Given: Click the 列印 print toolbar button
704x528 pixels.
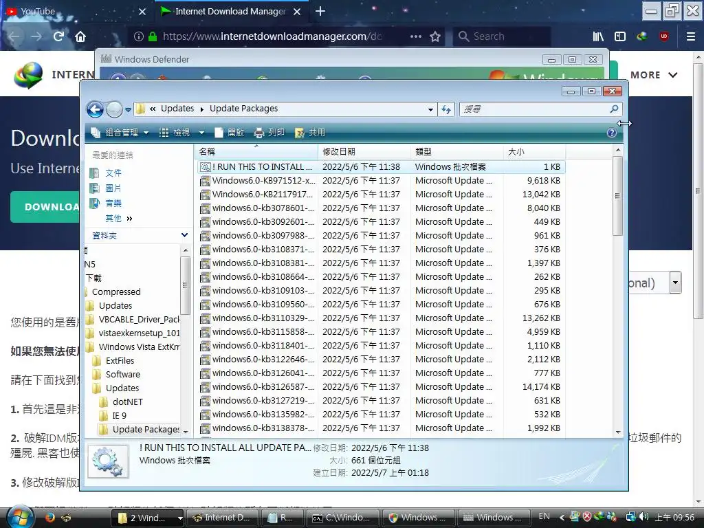Looking at the screenshot, I should coord(269,133).
